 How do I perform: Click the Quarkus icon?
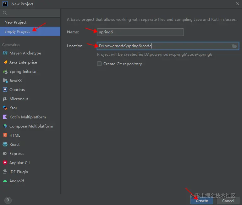pyautogui.click(x=5, y=90)
